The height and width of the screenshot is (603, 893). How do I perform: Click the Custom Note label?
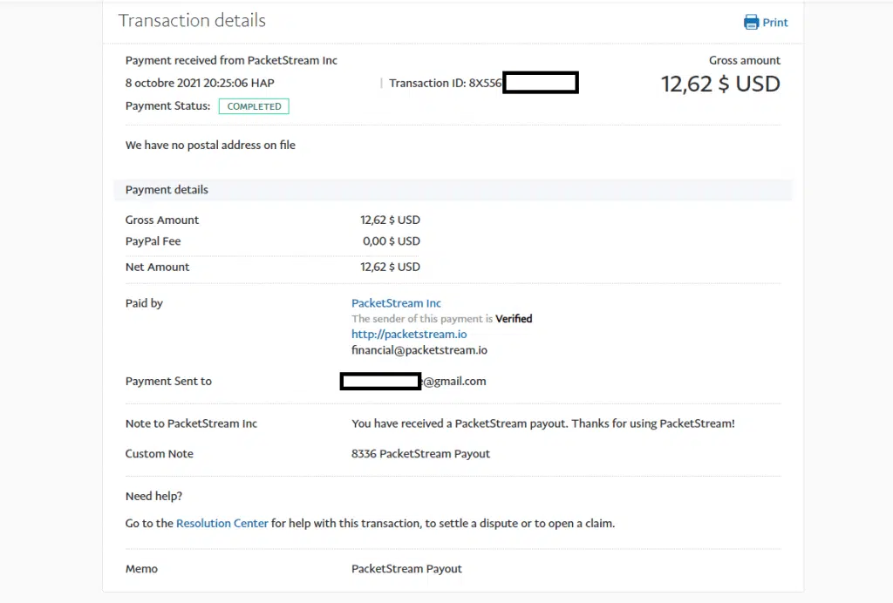point(160,454)
